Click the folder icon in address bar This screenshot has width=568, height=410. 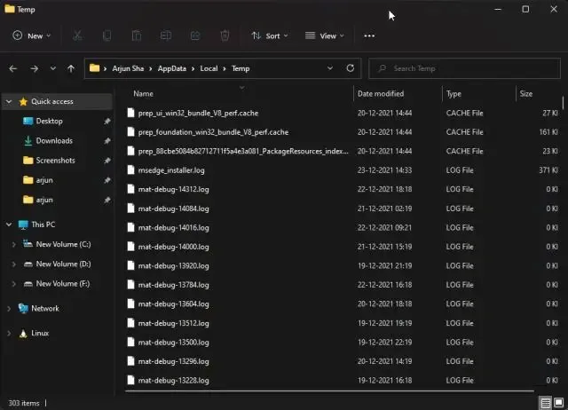(x=95, y=68)
